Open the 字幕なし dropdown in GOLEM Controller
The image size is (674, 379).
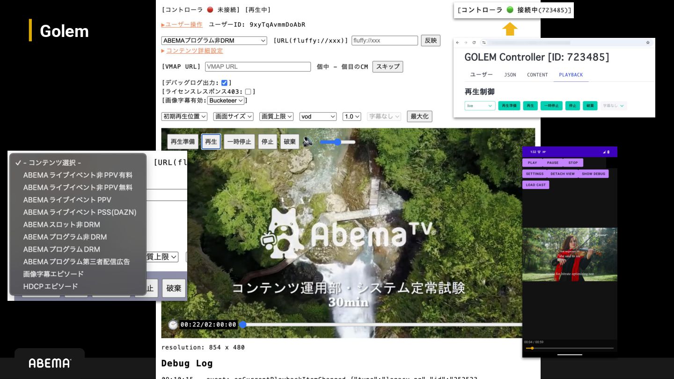click(613, 106)
